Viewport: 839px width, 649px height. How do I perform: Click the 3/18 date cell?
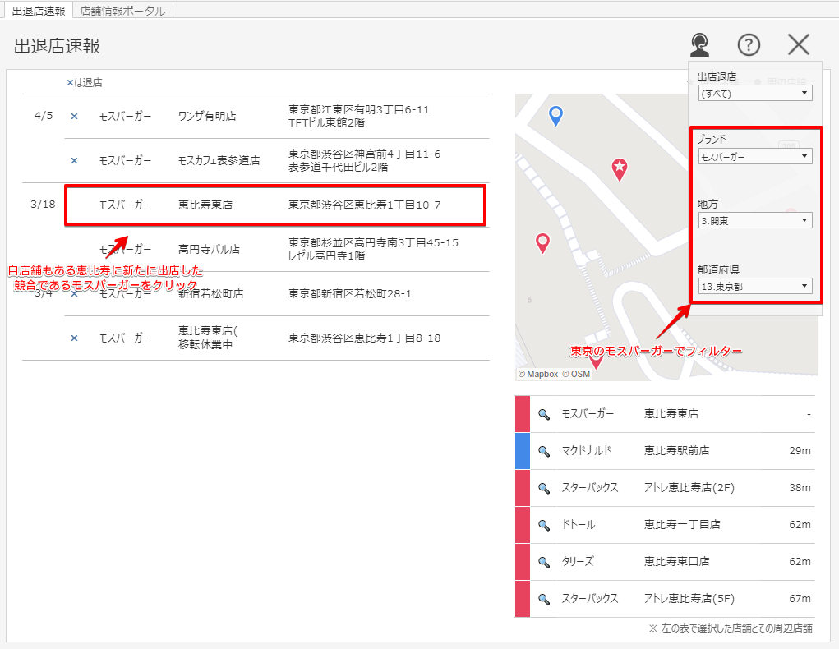[x=43, y=205]
